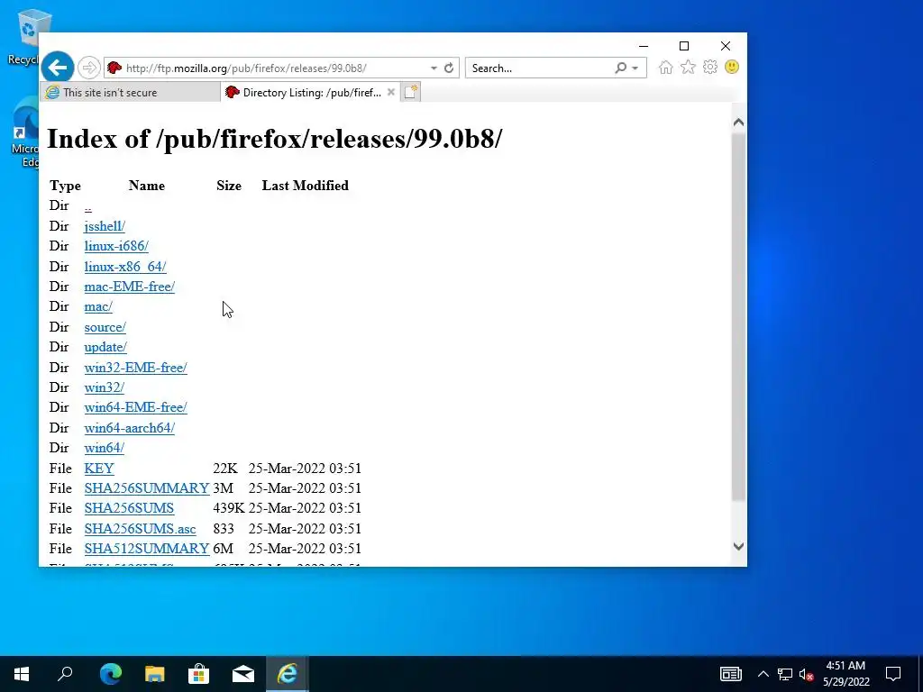Click the 'Size' column header text
The width and height of the screenshot is (923, 692).
pyautogui.click(x=229, y=186)
